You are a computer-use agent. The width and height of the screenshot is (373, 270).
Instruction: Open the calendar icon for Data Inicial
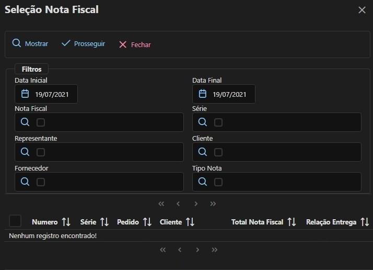click(x=25, y=94)
